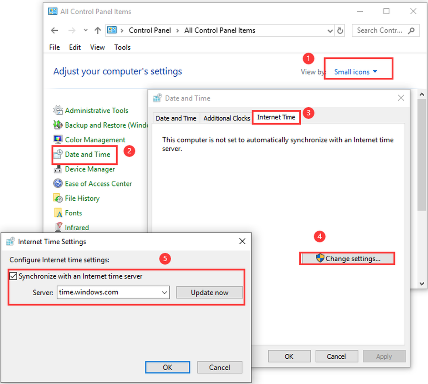
Task: Open the Fonts link
Action: (73, 213)
